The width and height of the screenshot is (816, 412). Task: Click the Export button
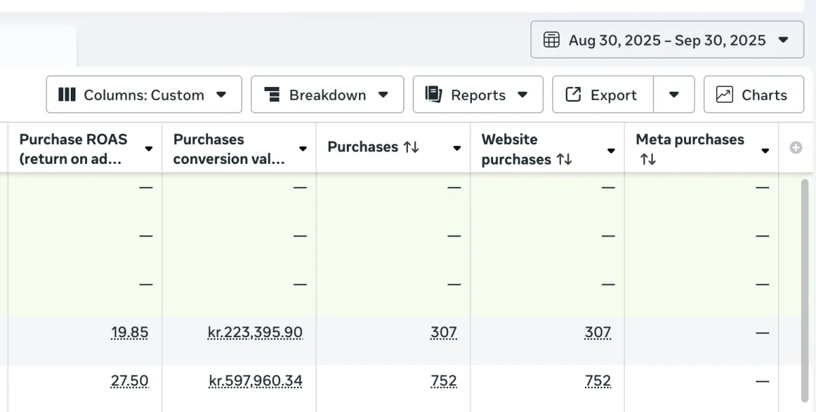tap(602, 95)
